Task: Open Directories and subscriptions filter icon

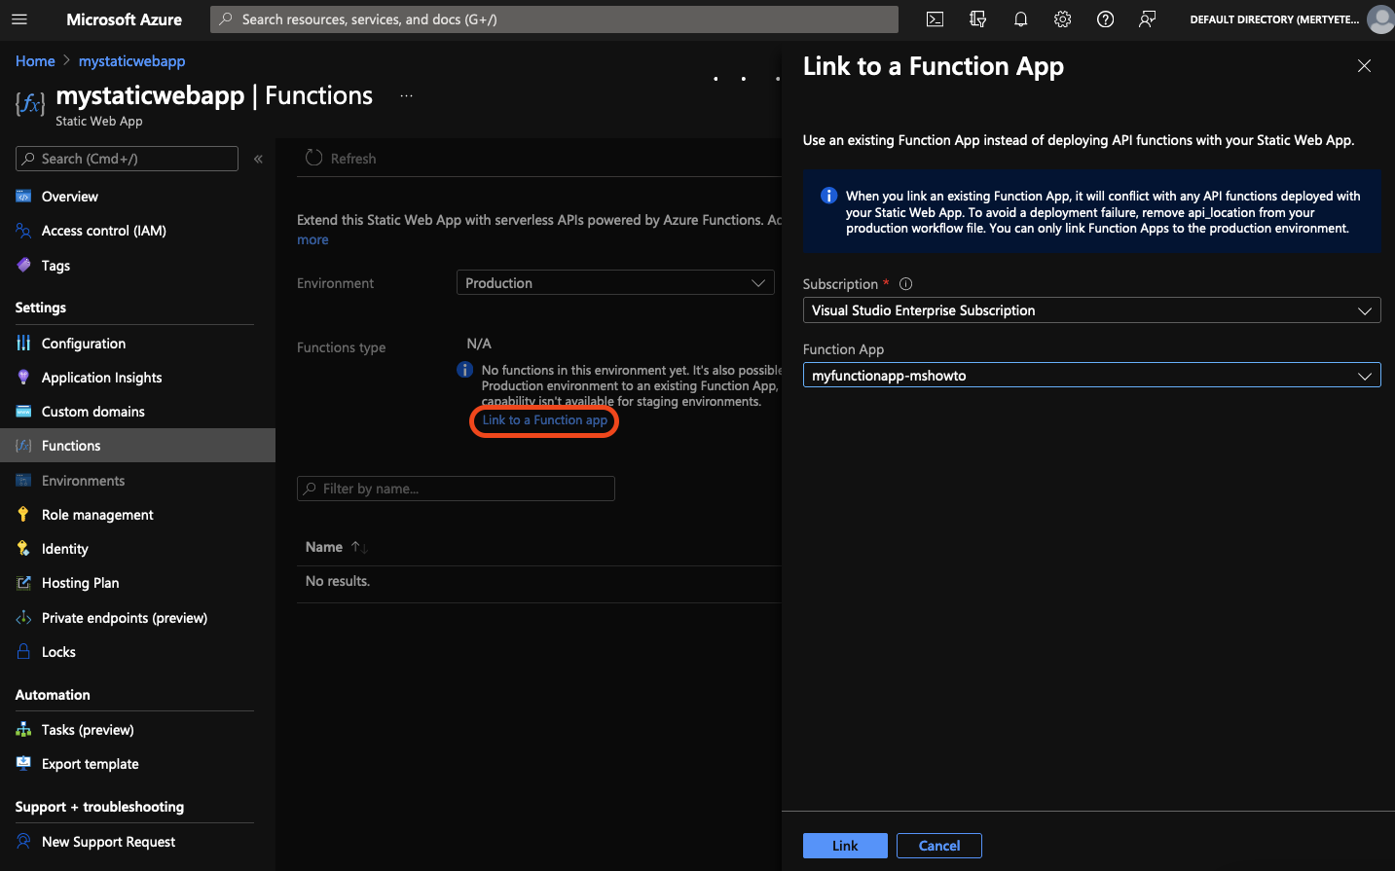Action: pyautogui.click(x=977, y=19)
